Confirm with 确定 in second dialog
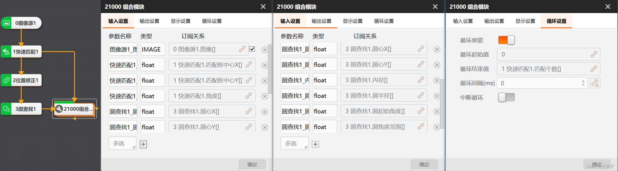The image size is (618, 171). click(424, 164)
